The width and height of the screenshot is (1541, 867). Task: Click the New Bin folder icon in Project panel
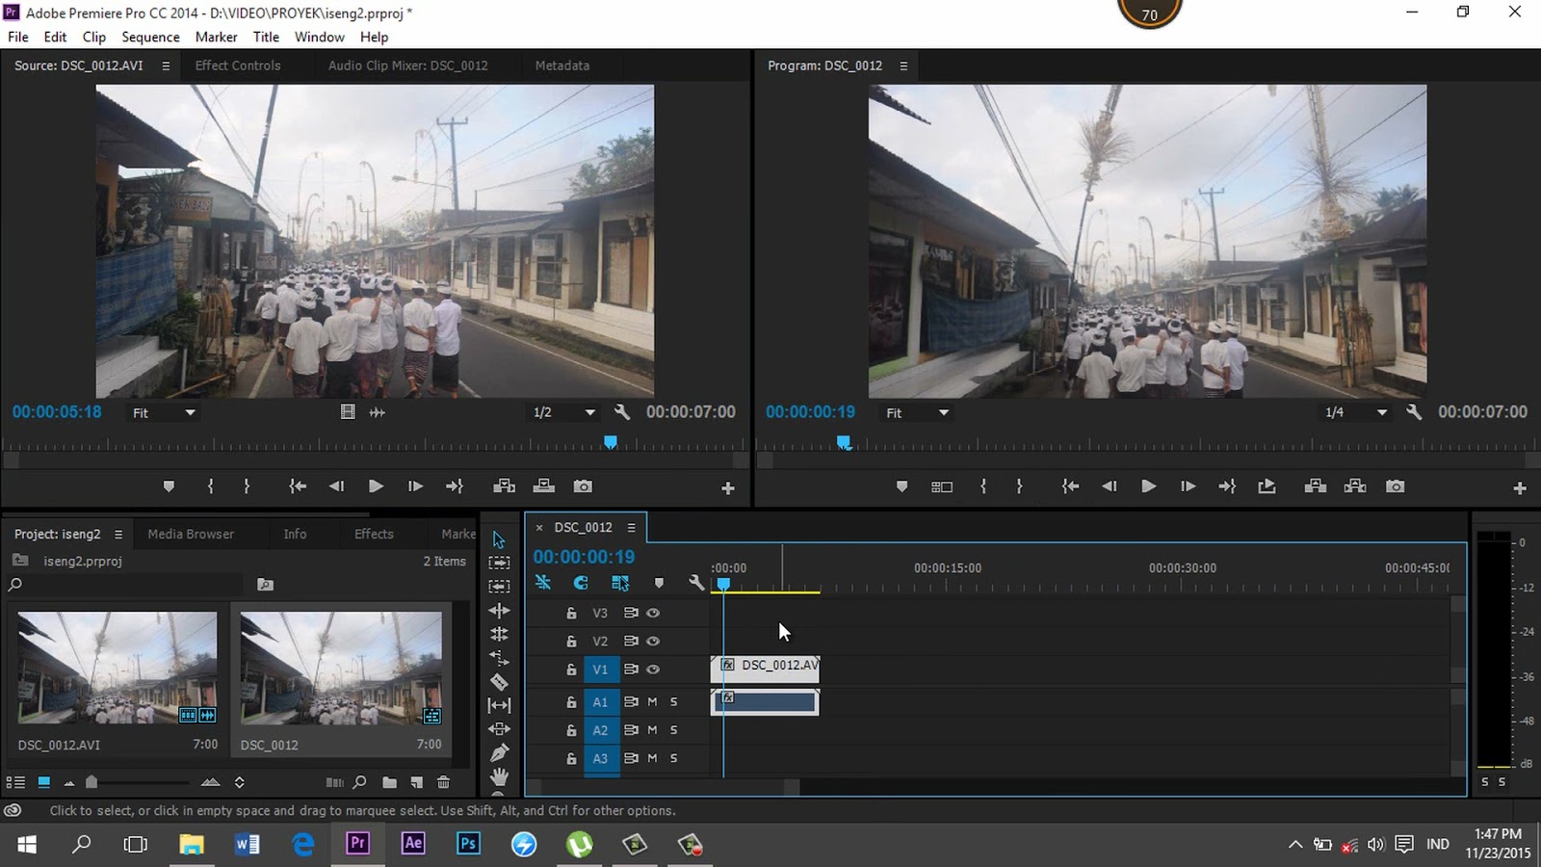pos(389,782)
